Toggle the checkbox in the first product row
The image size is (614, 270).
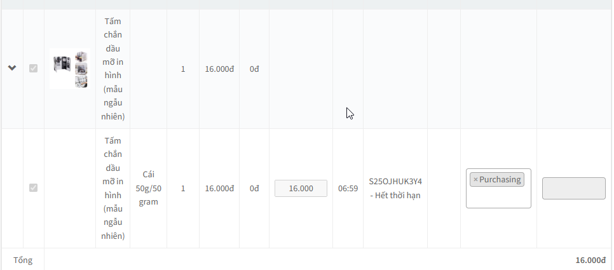[x=33, y=69]
